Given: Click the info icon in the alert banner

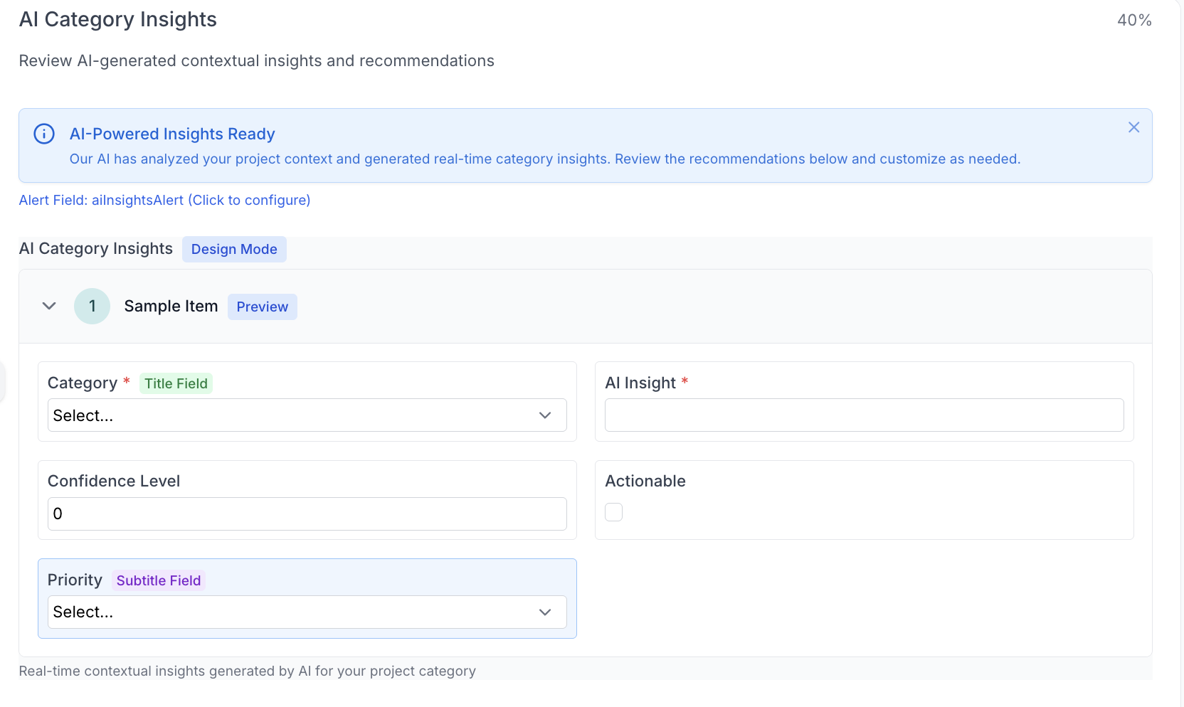Looking at the screenshot, I should click(44, 134).
